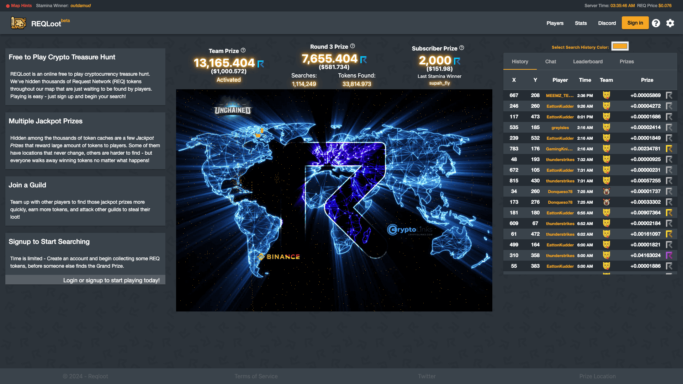Screen dimensions: 683x384
Task: Click the Sign in button
Action: (x=635, y=23)
